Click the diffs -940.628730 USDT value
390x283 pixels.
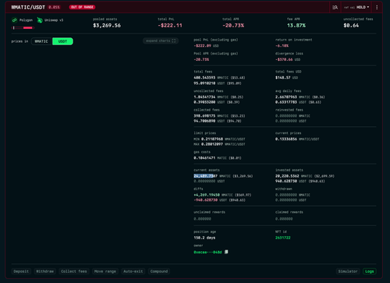point(205,200)
